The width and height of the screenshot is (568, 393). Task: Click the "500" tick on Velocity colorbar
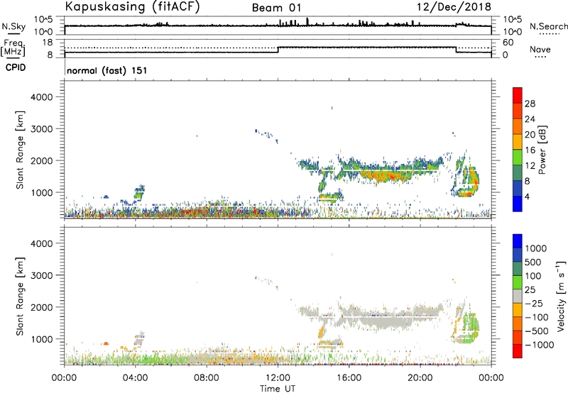pos(535,262)
